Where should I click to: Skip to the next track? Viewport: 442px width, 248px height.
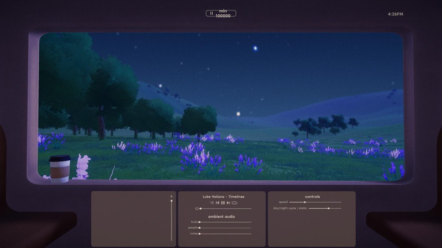(229, 203)
